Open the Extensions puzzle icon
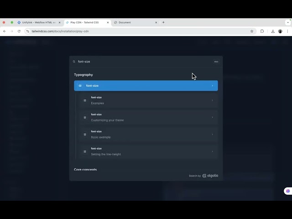This screenshot has width=292, height=219. click(x=262, y=31)
